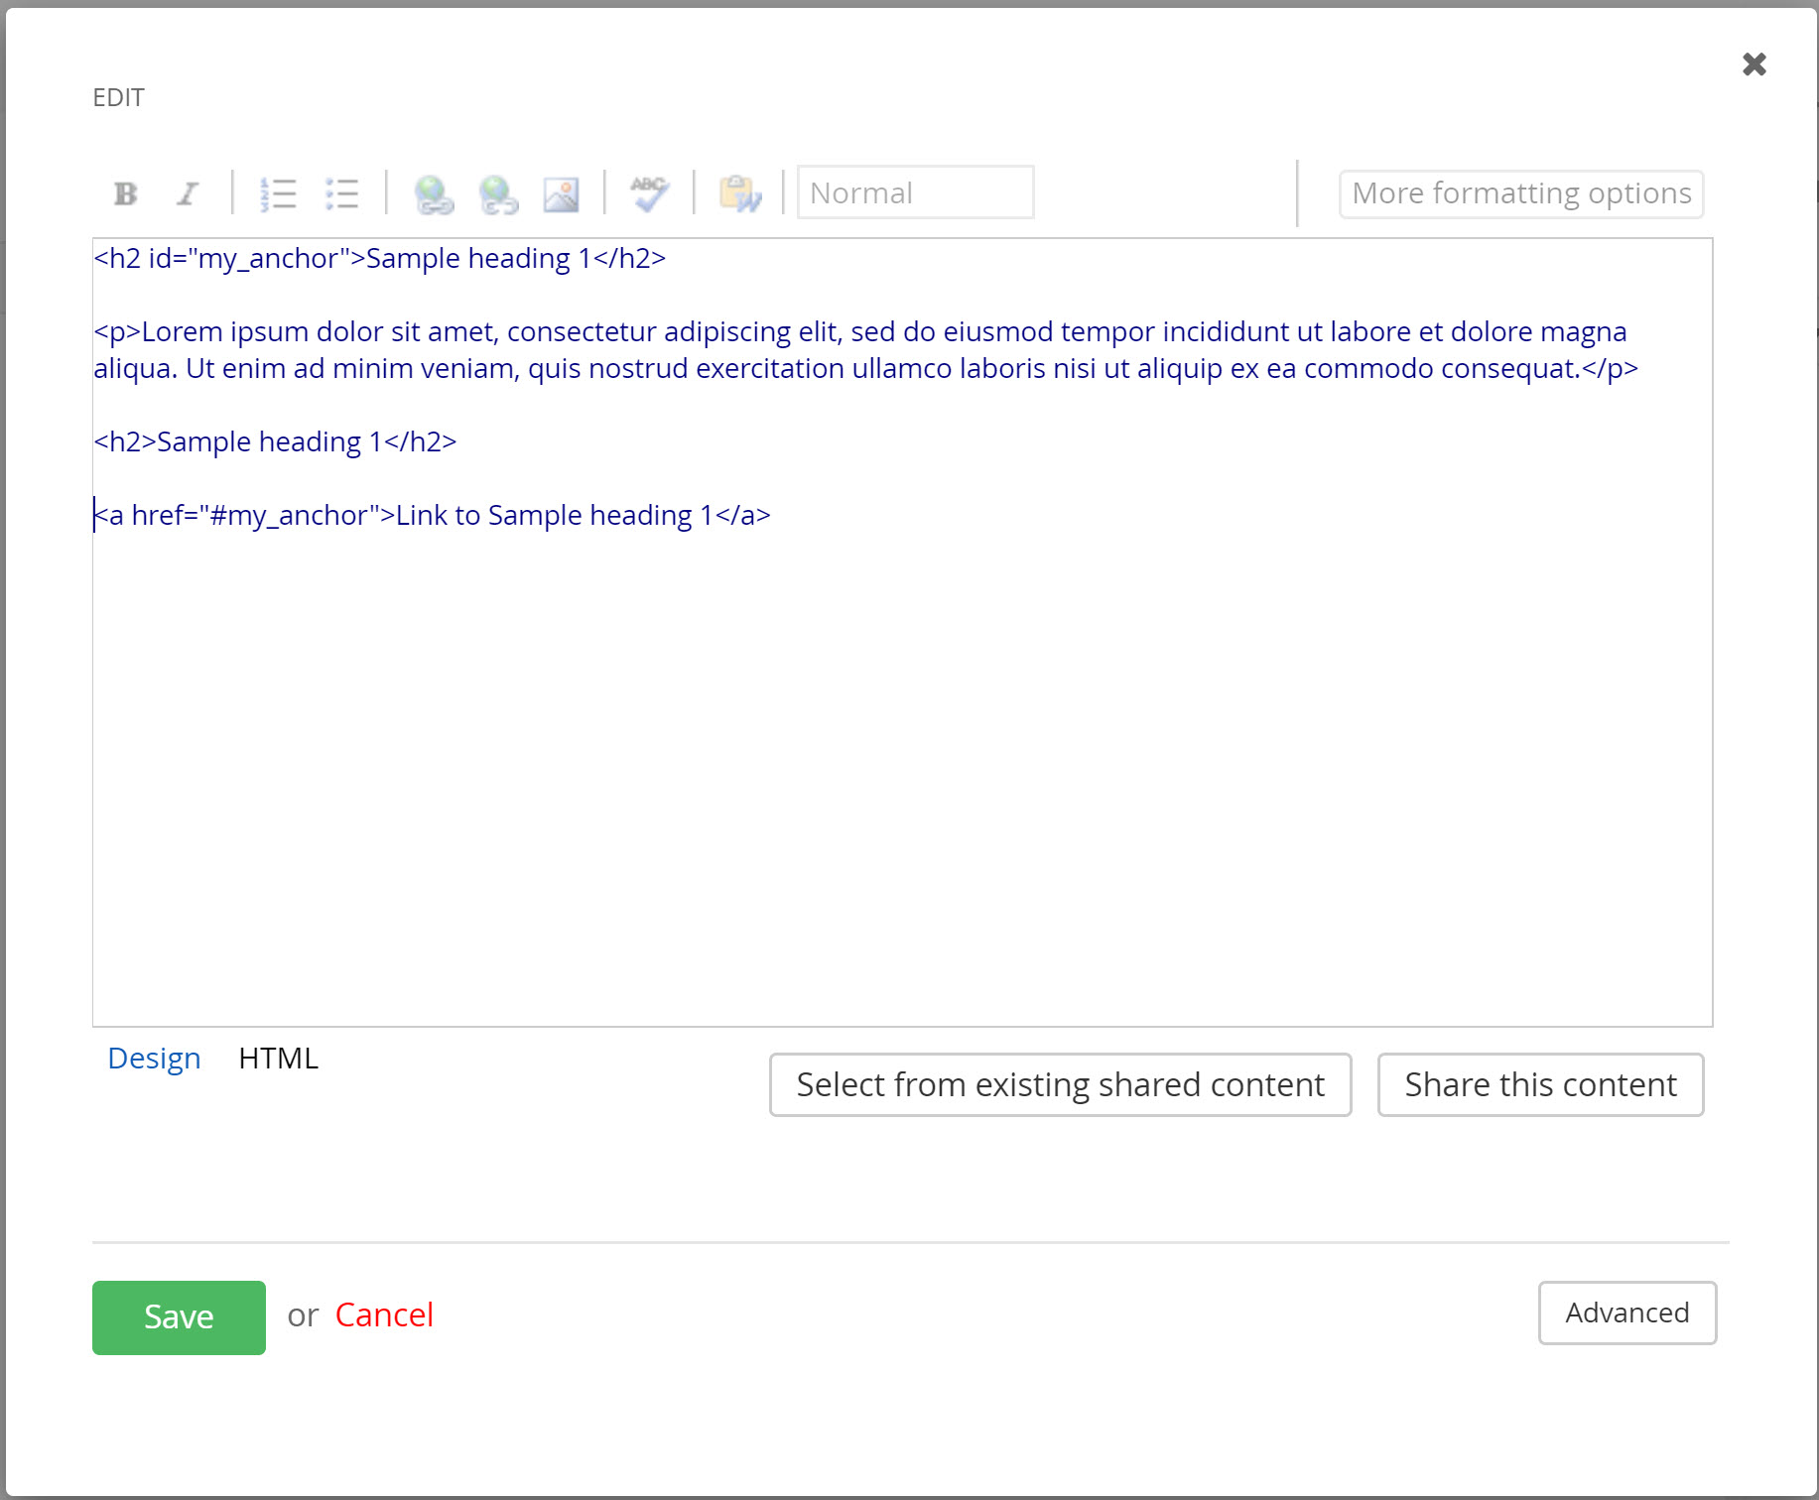Cancel the edit dialog
This screenshot has height=1500, width=1819.
point(384,1315)
